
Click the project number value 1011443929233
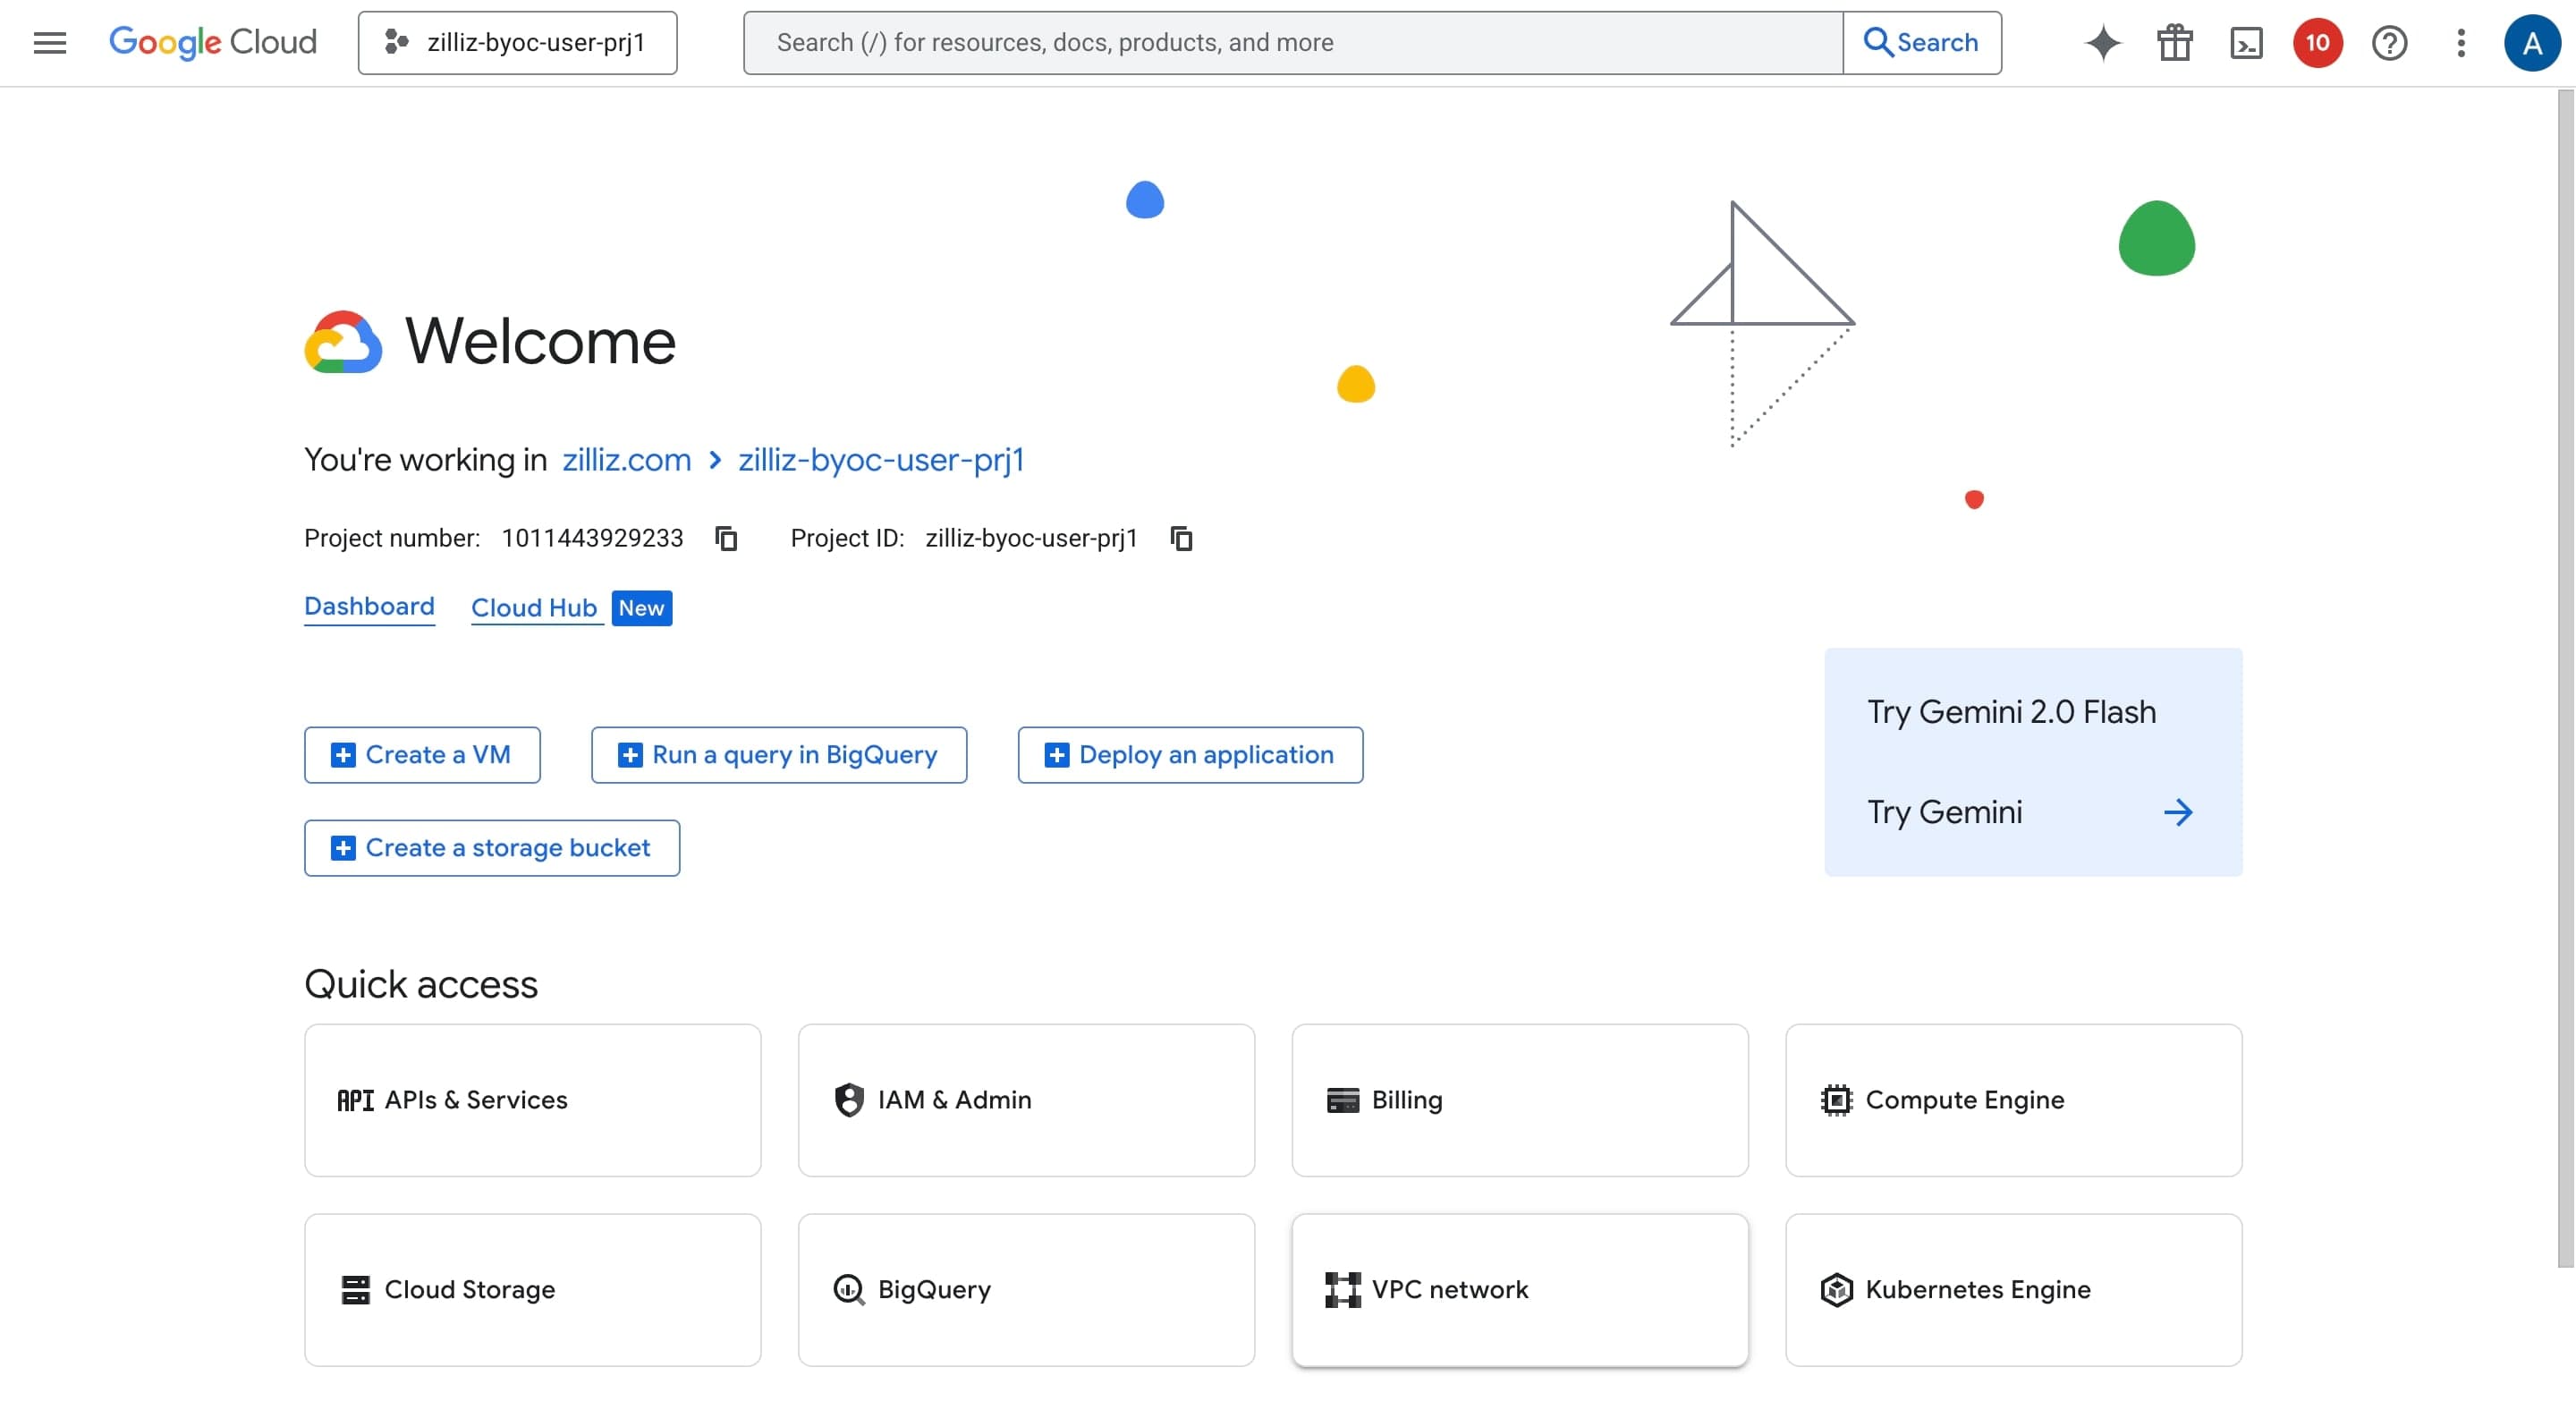tap(592, 539)
